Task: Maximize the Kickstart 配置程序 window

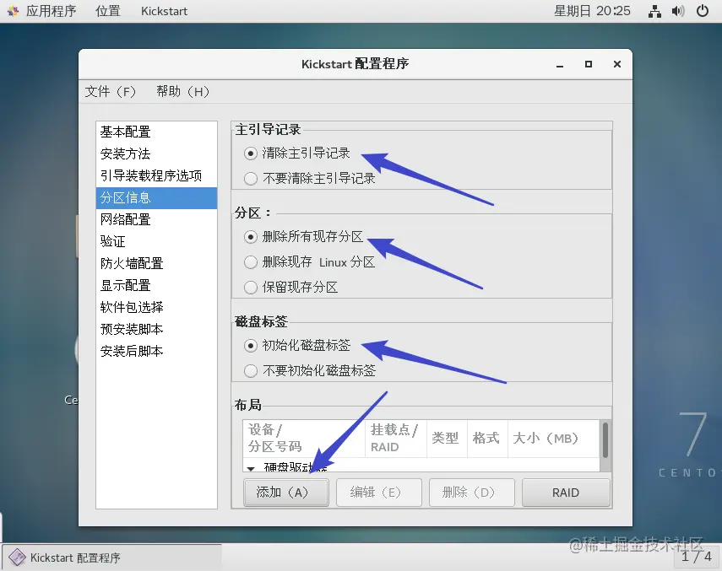Action: click(589, 64)
